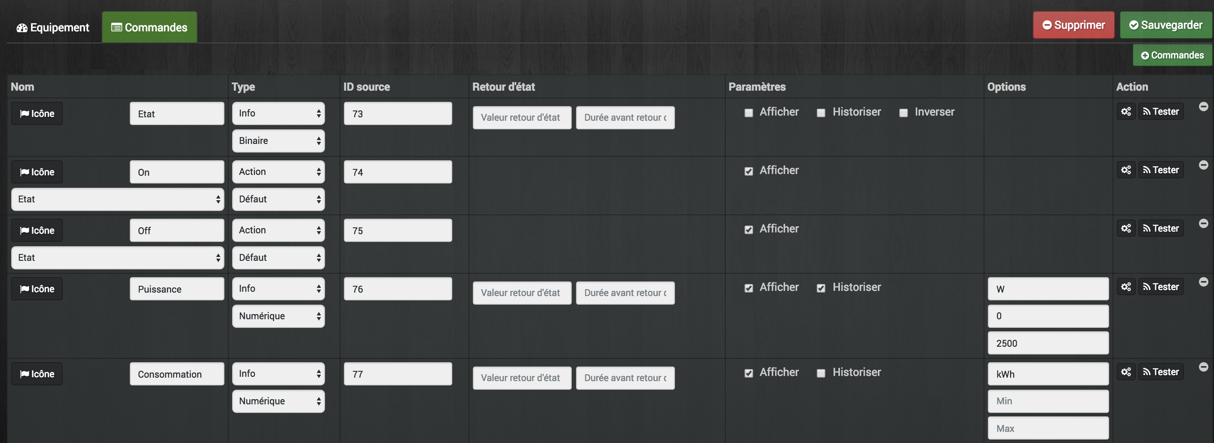Check the Inverser option for Etat
This screenshot has height=443, width=1214.
(x=904, y=113)
